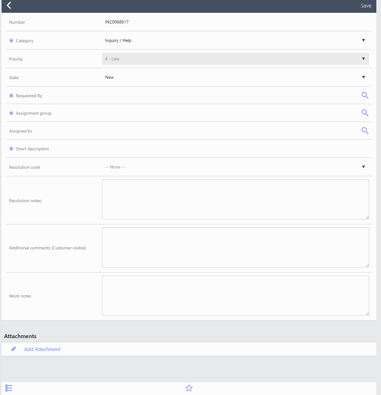The height and width of the screenshot is (395, 381).
Task: Click the Requested By input field
Action: pyautogui.click(x=231, y=95)
